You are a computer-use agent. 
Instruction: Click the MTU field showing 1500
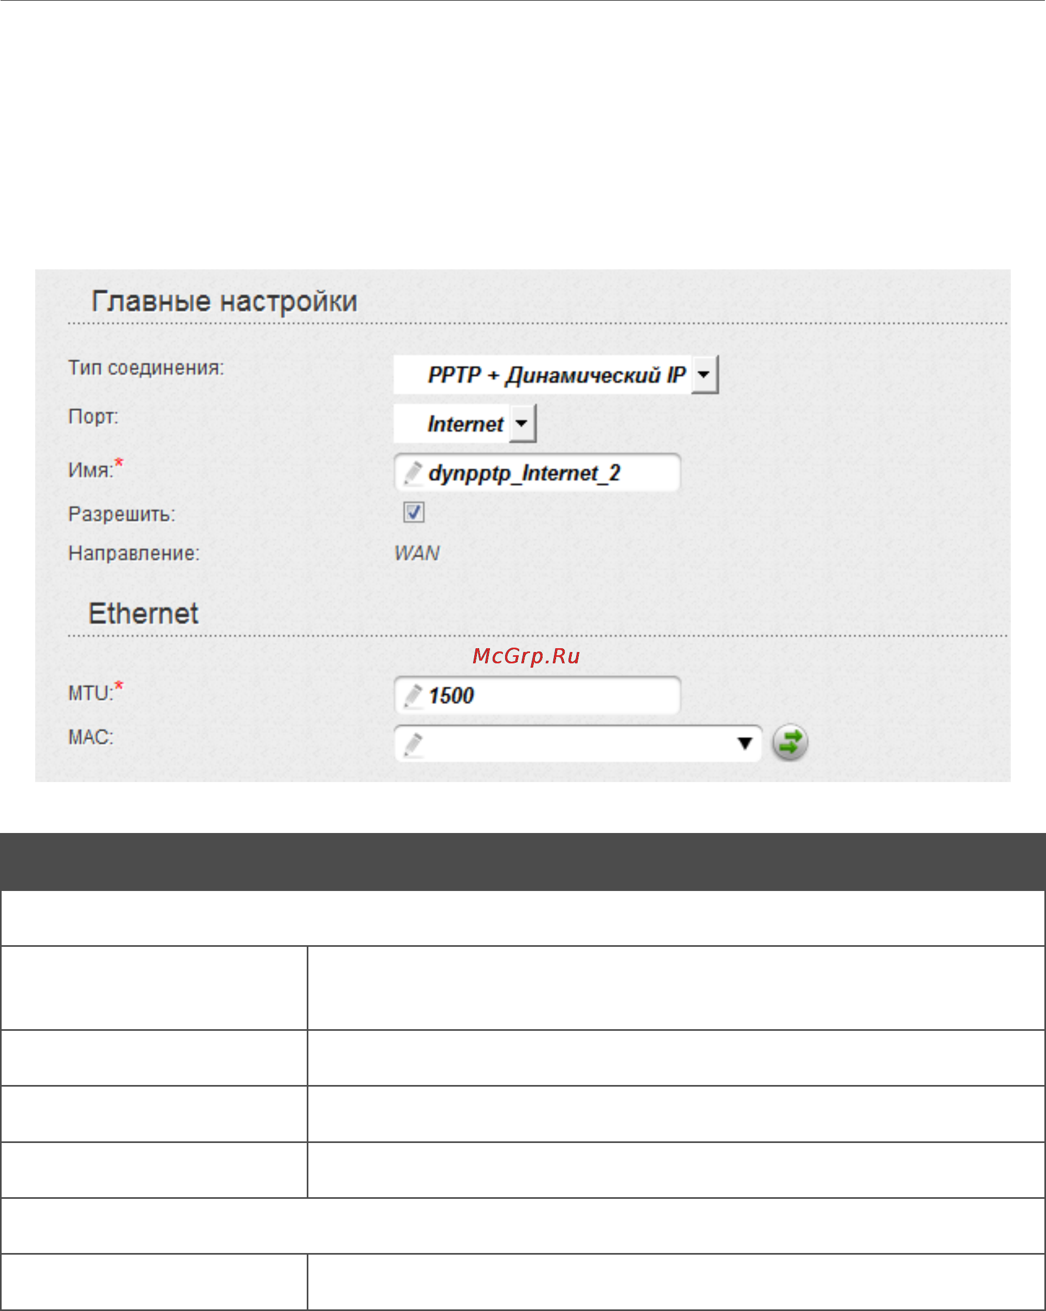click(537, 695)
